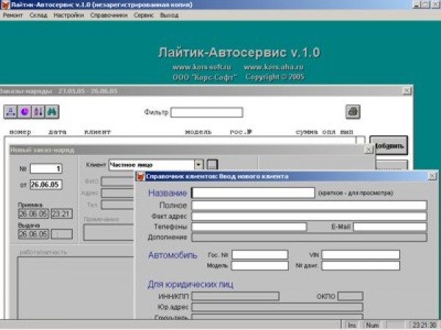The width and height of the screenshot is (441, 330).
Task: Click the Добавить button
Action: point(389,146)
